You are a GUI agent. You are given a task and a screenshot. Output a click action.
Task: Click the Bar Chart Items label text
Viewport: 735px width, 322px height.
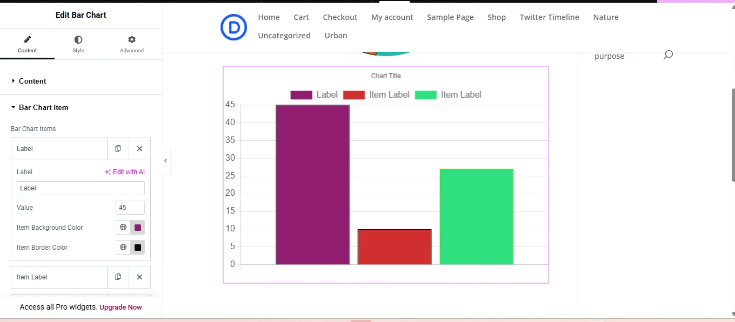pyautogui.click(x=34, y=129)
